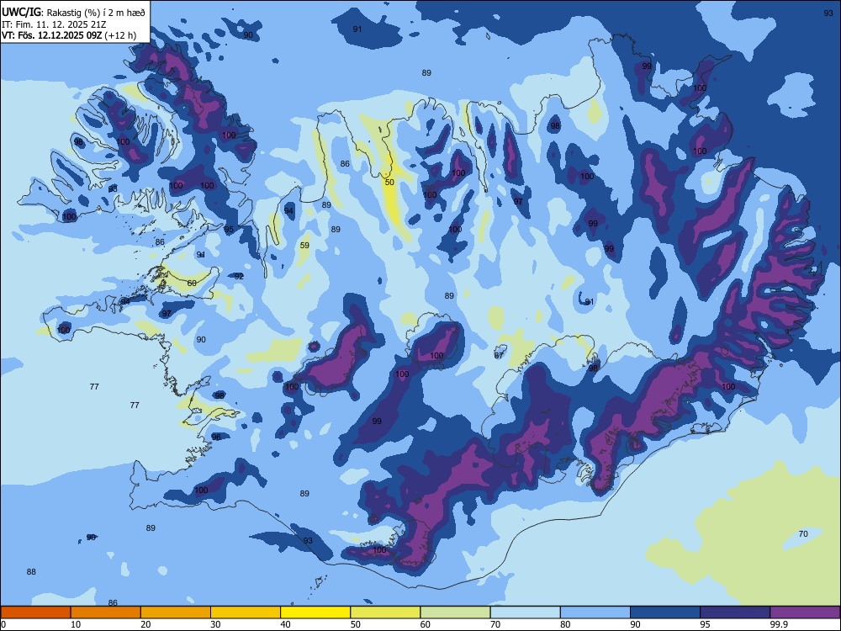Select the legend scale label '80'
Image resolution: width=841 pixels, height=631 pixels.
pos(565,624)
